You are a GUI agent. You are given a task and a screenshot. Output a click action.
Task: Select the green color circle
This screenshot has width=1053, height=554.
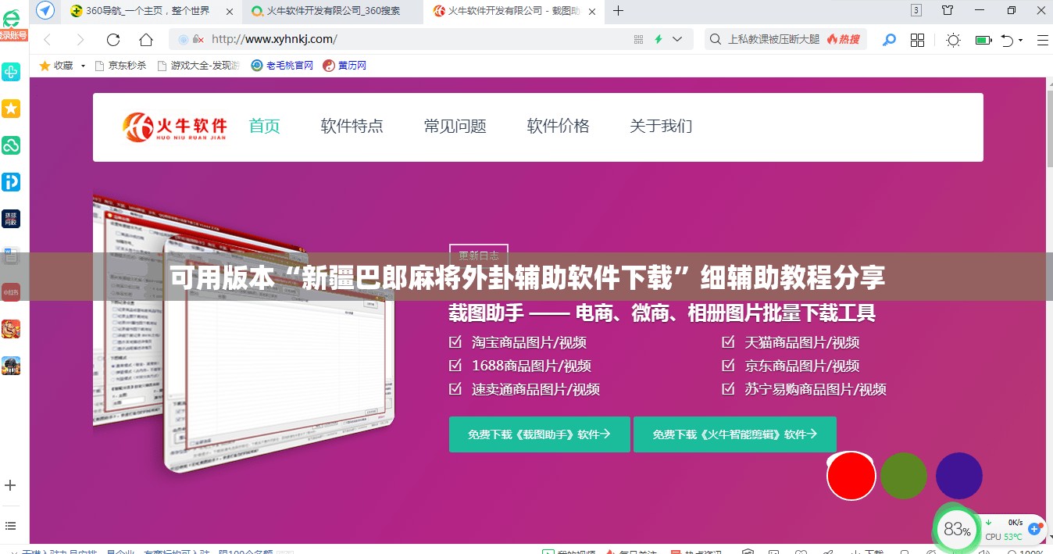tap(904, 476)
